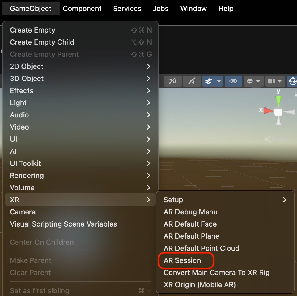297x296 pixels.
Task: Choose Visual Scripting Scene Variables
Action: click(80, 224)
